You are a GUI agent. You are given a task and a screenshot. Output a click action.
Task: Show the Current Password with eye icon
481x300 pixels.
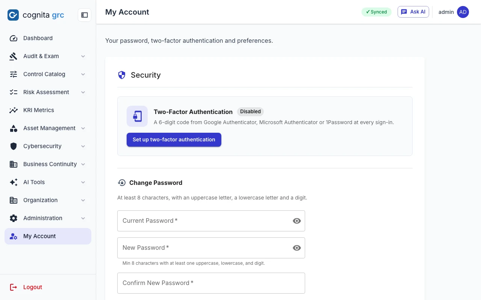click(297, 221)
